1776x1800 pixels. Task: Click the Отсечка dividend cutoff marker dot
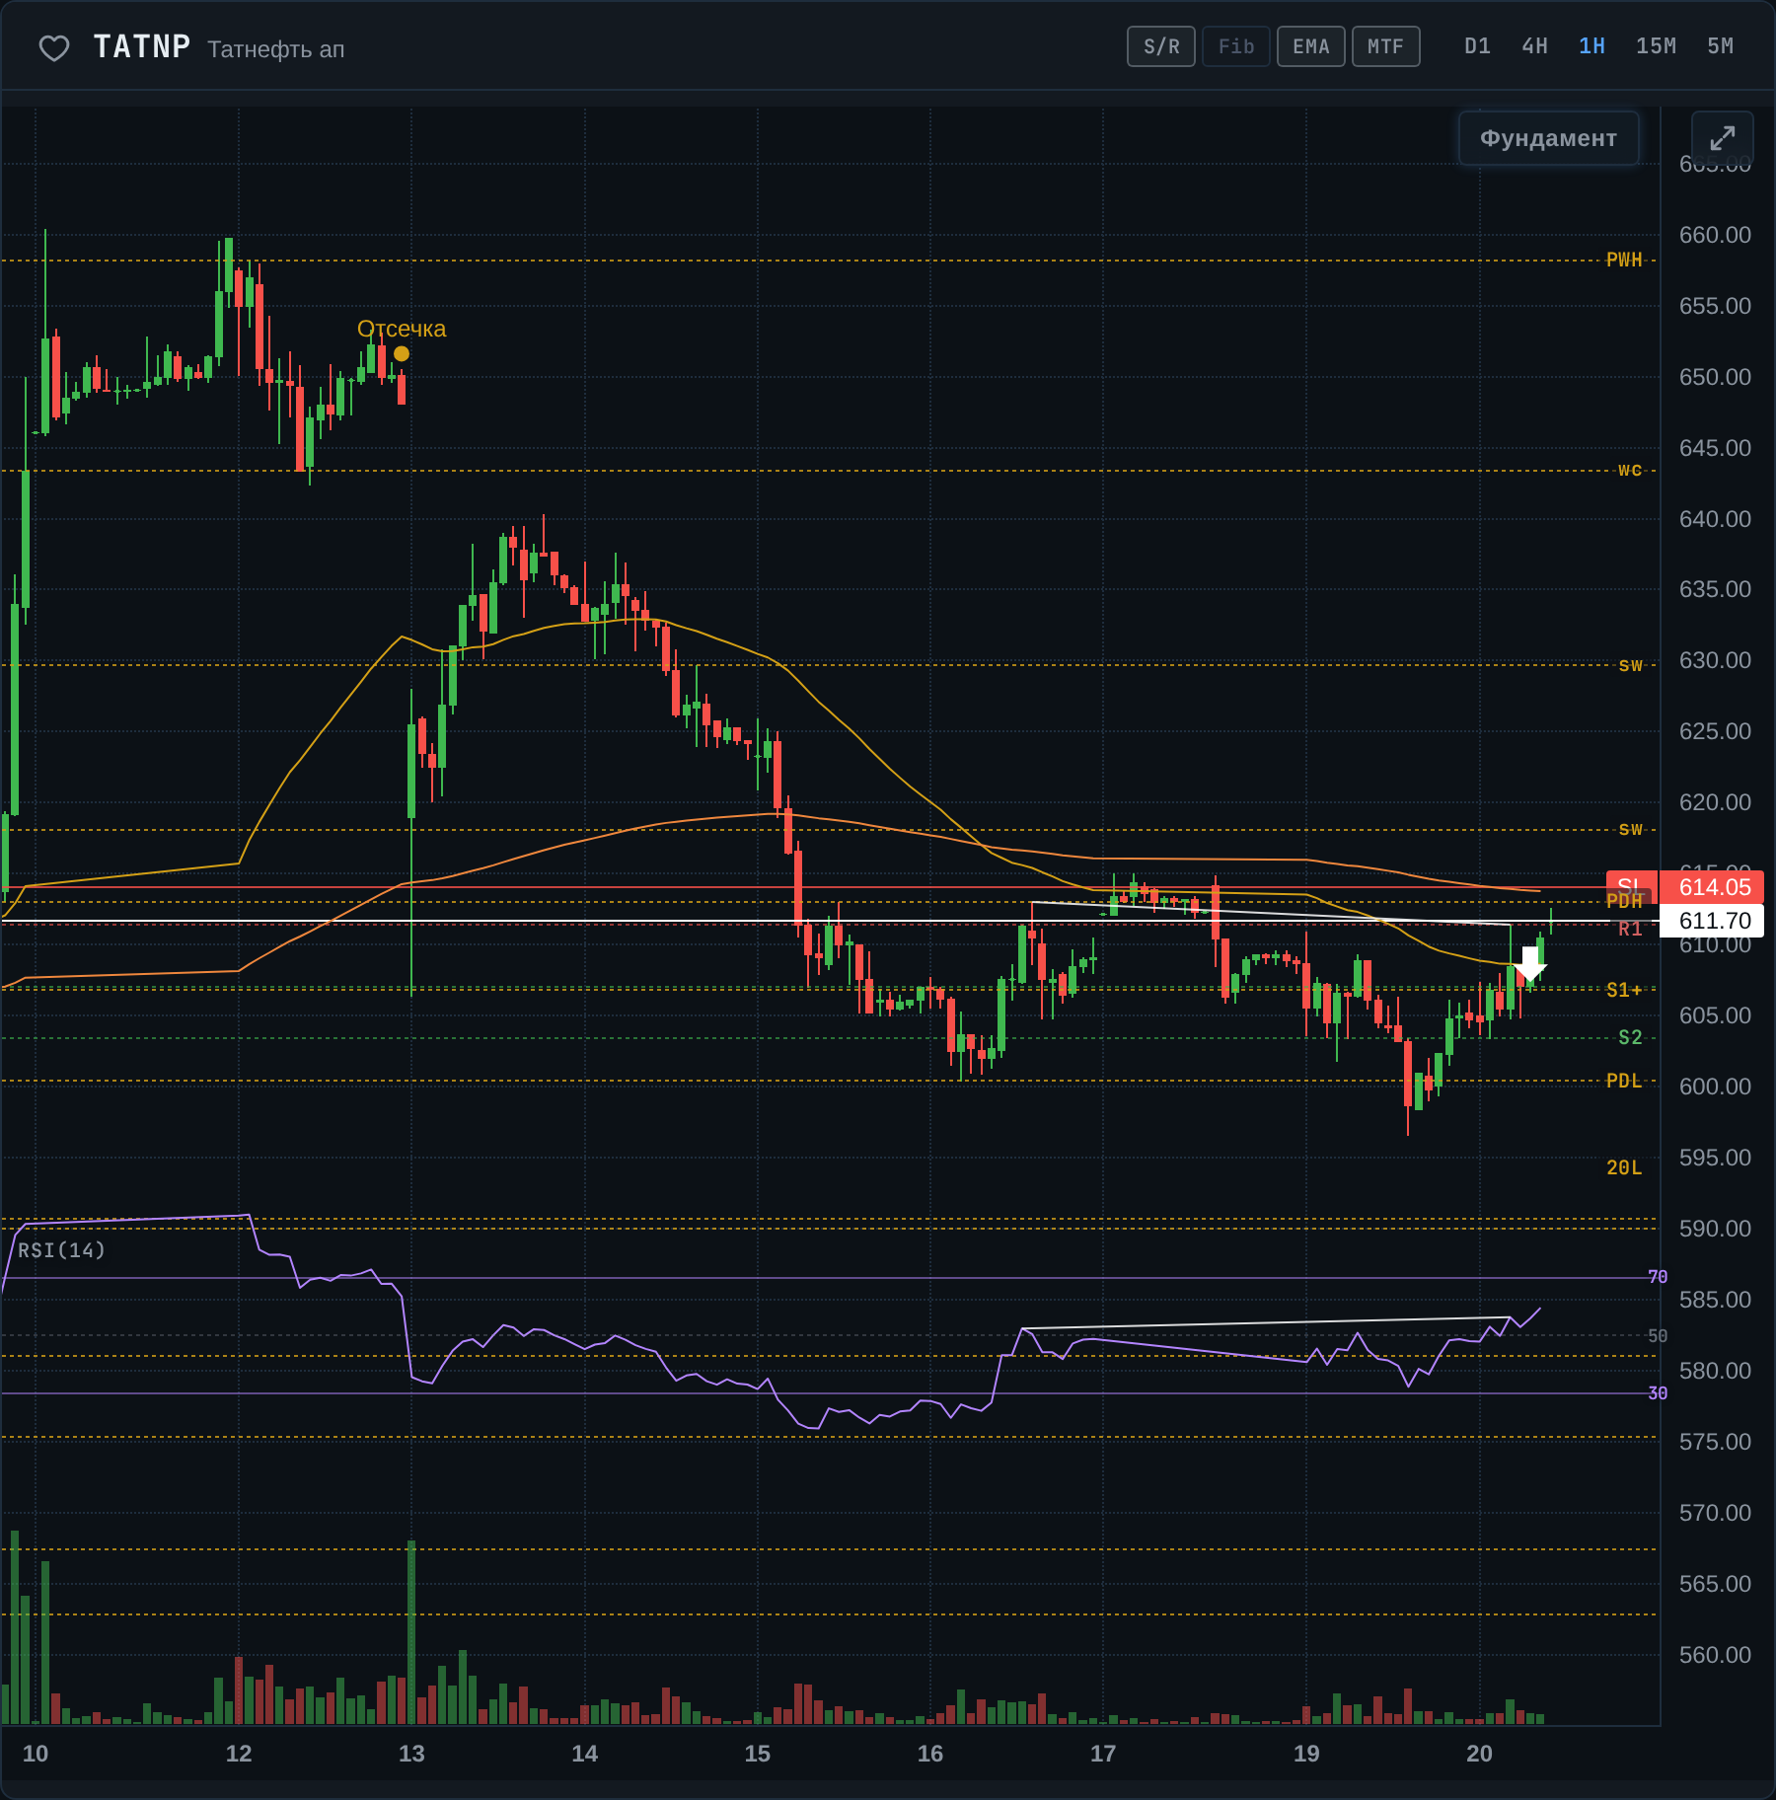(x=402, y=353)
